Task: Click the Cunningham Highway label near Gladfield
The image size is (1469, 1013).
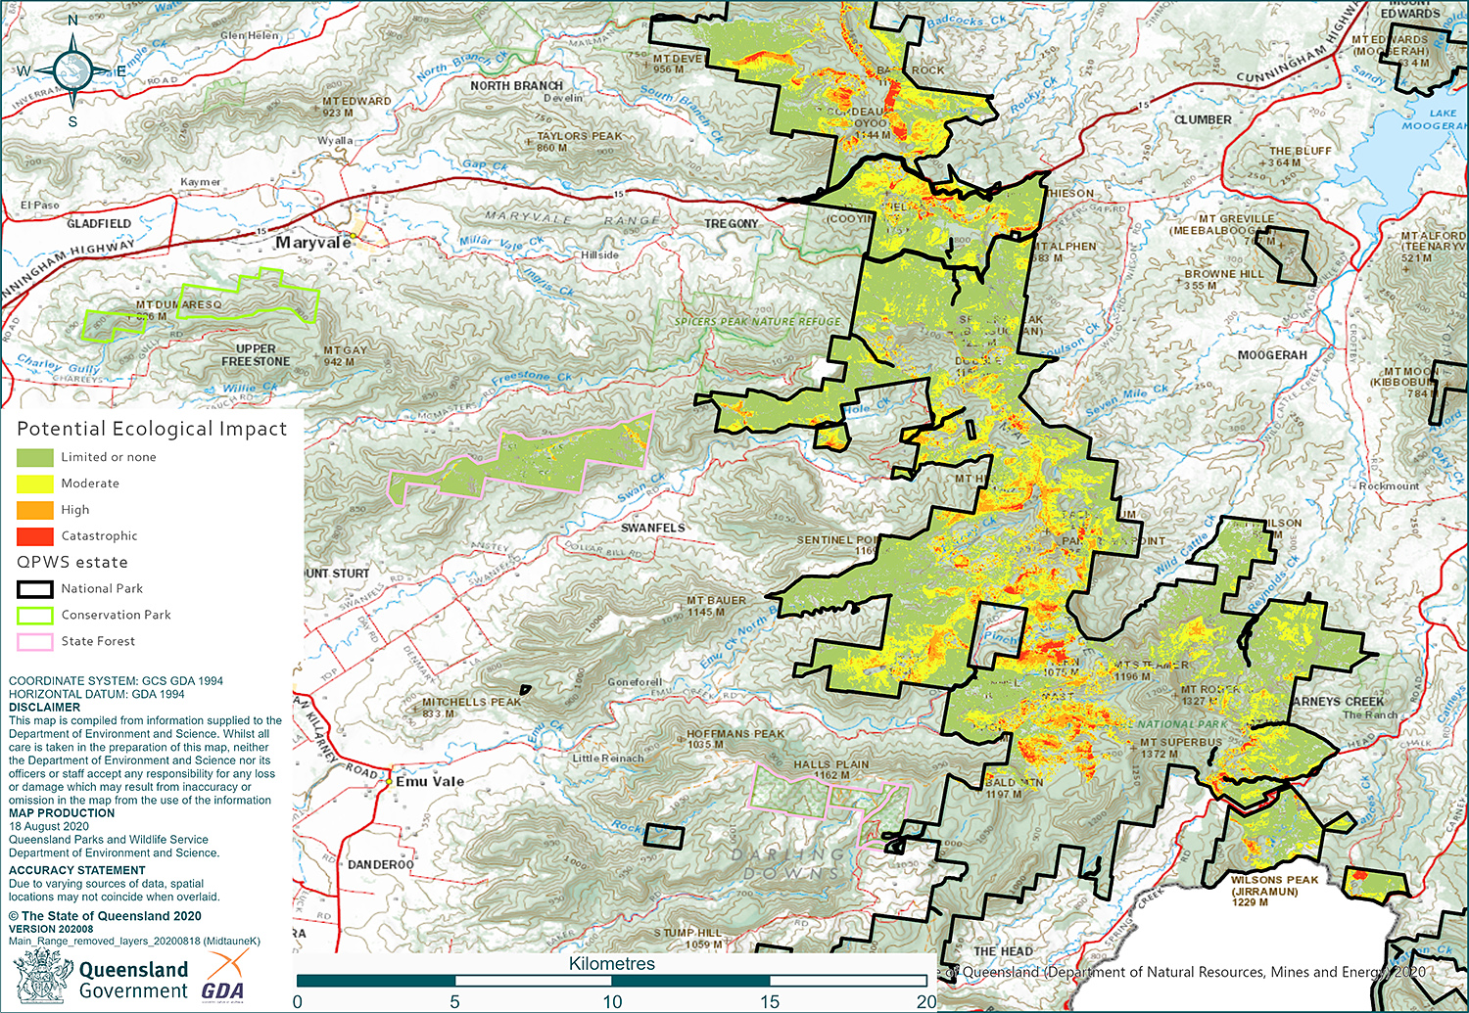Action: coord(69,265)
